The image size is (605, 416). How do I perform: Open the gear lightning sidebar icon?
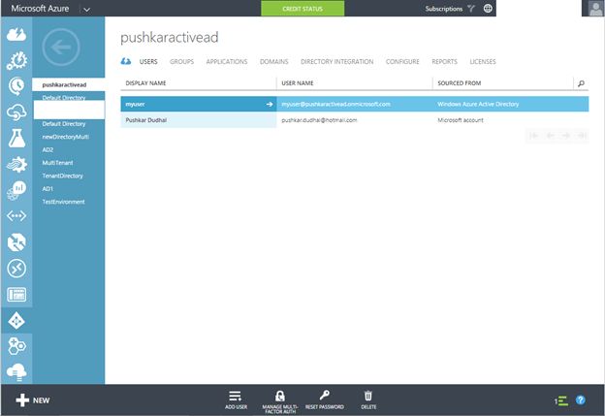point(16,60)
